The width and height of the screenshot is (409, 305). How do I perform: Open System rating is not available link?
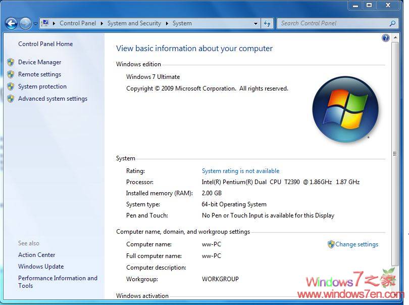tap(240, 170)
